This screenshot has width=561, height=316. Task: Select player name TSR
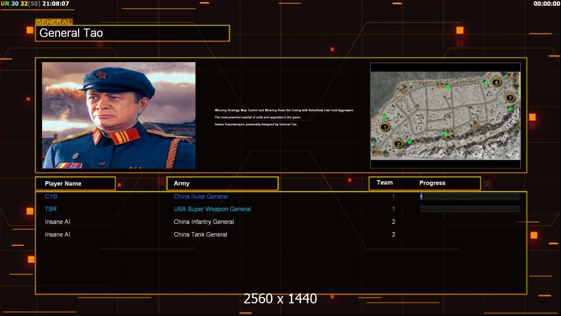pyautogui.click(x=51, y=209)
